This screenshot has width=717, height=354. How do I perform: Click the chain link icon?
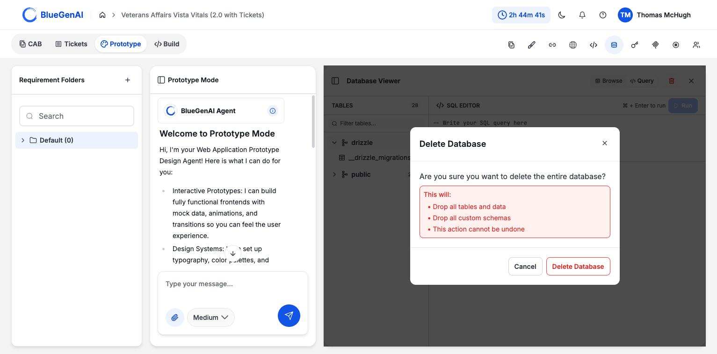[x=552, y=45]
